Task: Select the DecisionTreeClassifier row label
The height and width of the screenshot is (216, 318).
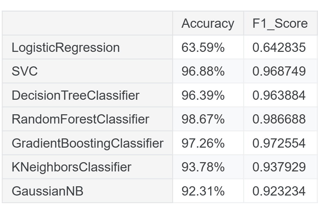Action: pyautogui.click(x=87, y=95)
